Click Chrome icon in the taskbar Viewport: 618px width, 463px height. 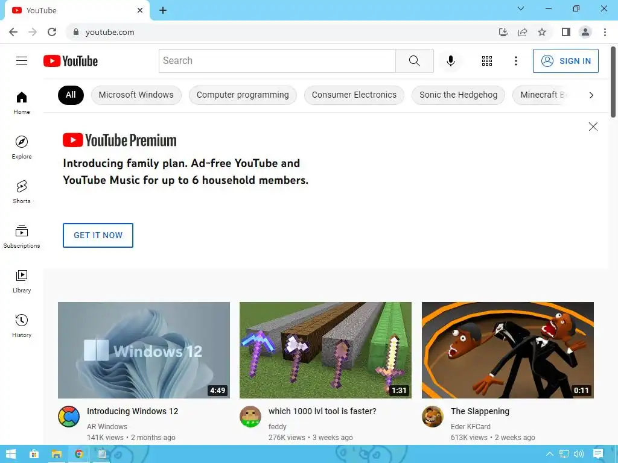[x=79, y=454]
